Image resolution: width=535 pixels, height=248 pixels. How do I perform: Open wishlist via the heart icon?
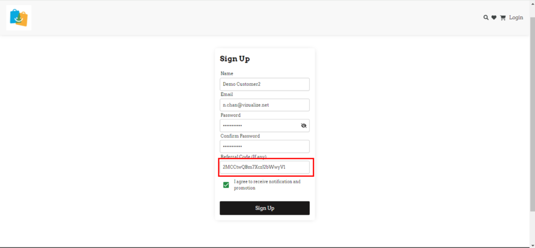click(494, 18)
